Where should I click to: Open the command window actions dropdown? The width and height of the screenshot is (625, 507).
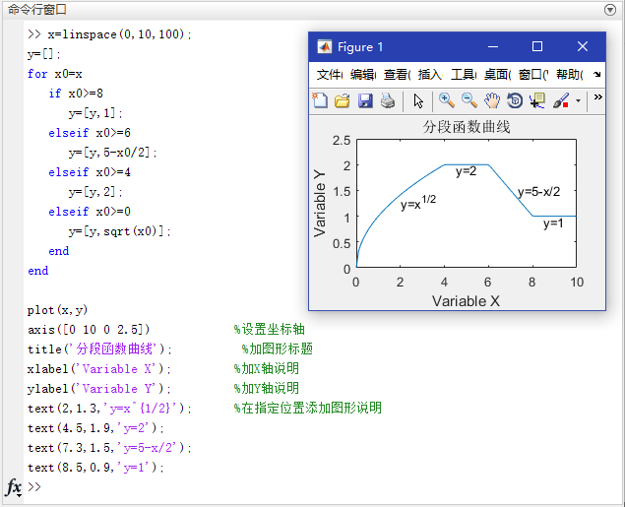pyautogui.click(x=610, y=10)
